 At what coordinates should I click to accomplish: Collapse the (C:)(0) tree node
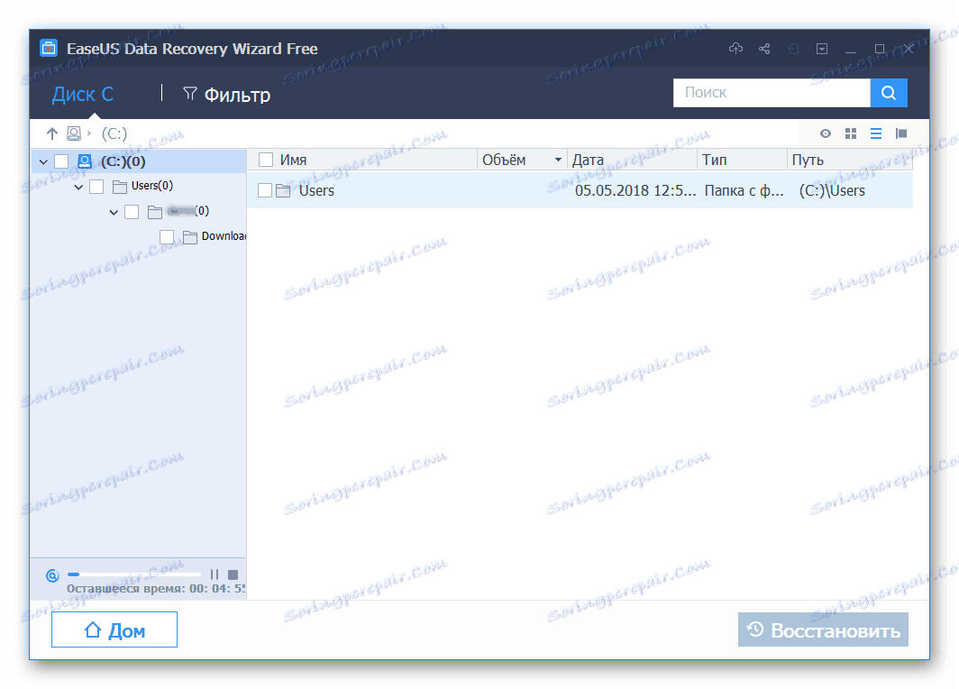click(x=43, y=161)
